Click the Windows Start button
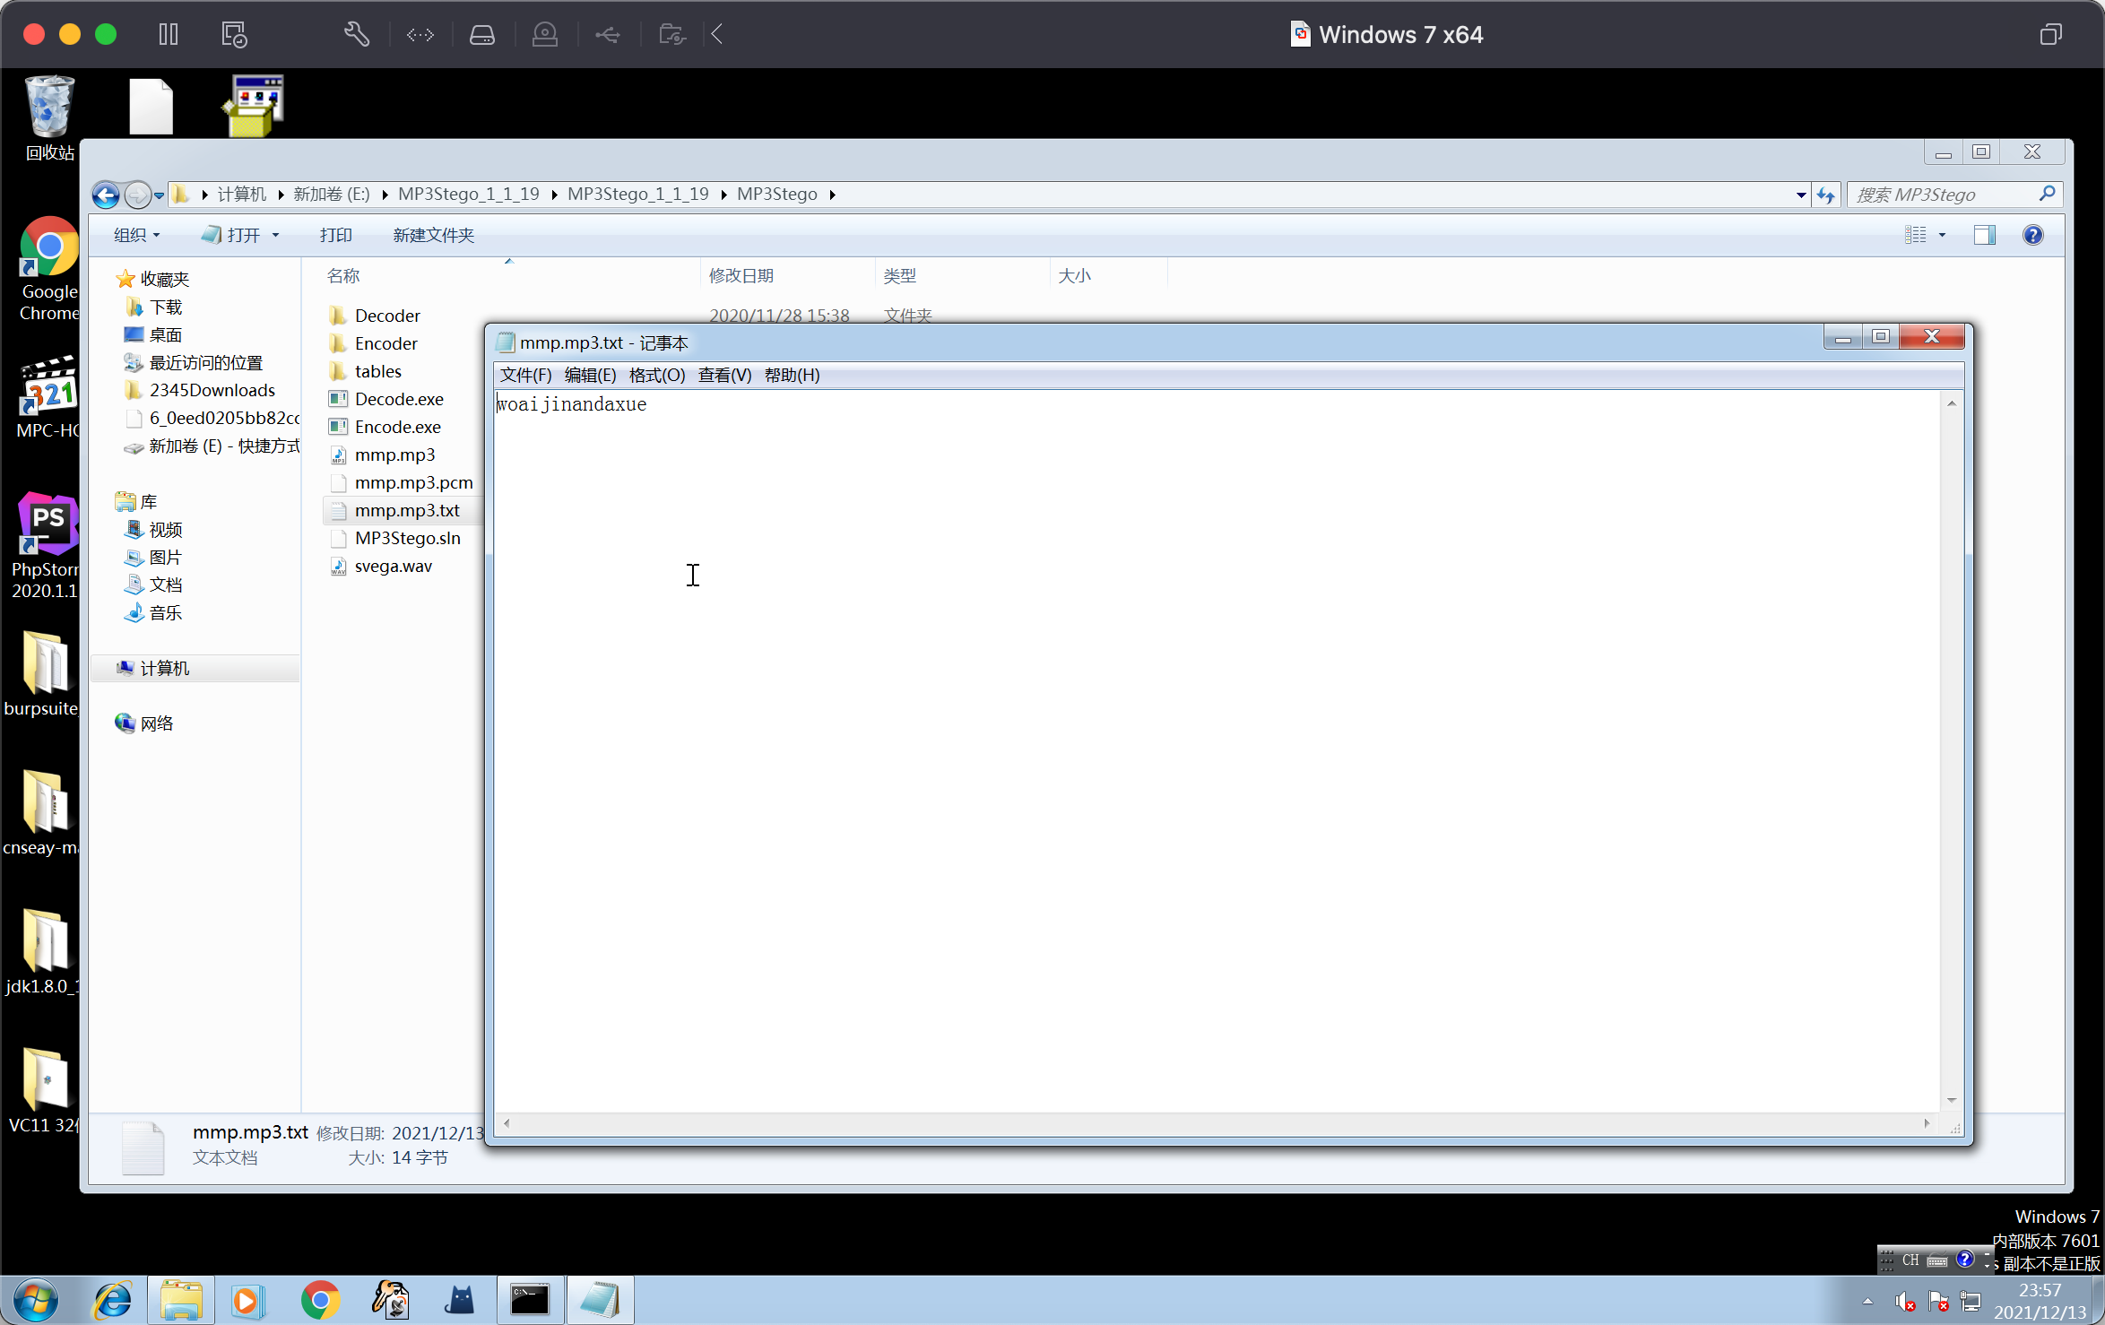 click(x=36, y=1300)
